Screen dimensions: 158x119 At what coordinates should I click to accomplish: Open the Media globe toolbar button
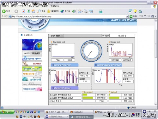tap(65, 11)
